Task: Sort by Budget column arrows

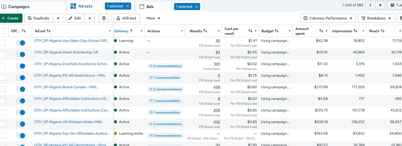Action: coord(277,31)
